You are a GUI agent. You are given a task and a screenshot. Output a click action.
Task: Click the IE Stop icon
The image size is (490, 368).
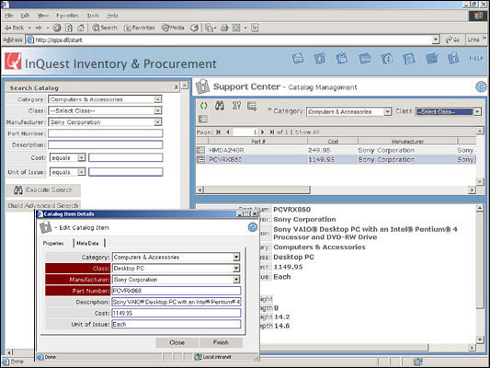(x=57, y=28)
